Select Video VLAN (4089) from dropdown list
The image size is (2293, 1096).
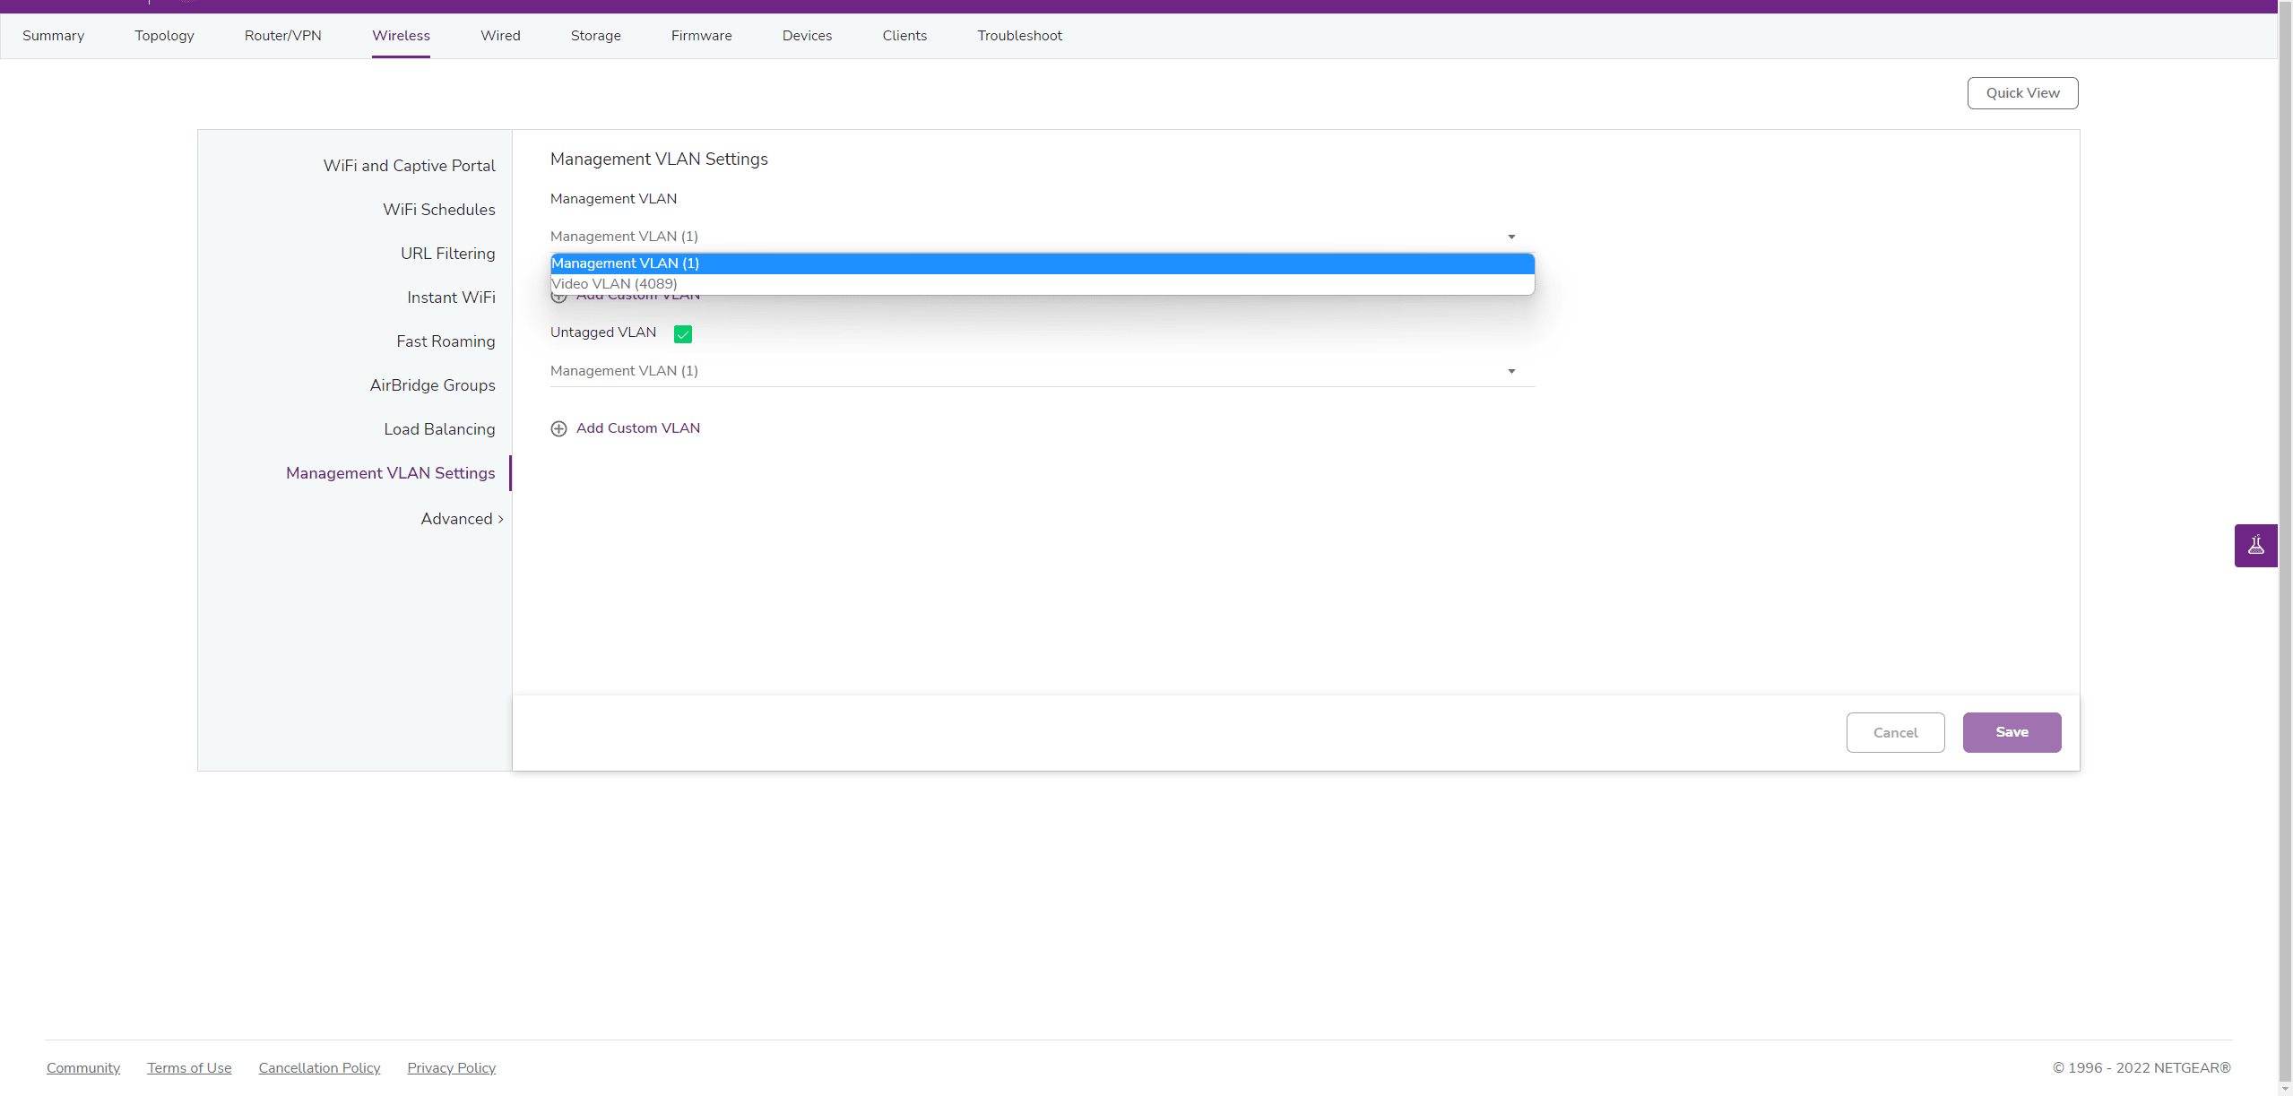(x=615, y=284)
